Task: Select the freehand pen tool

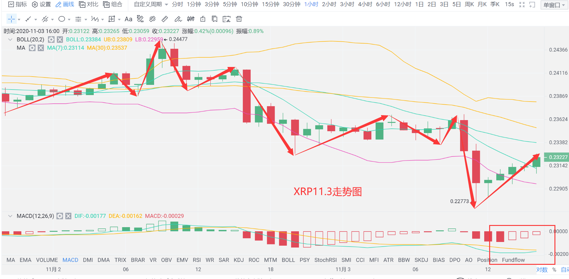Action: [x=178, y=19]
